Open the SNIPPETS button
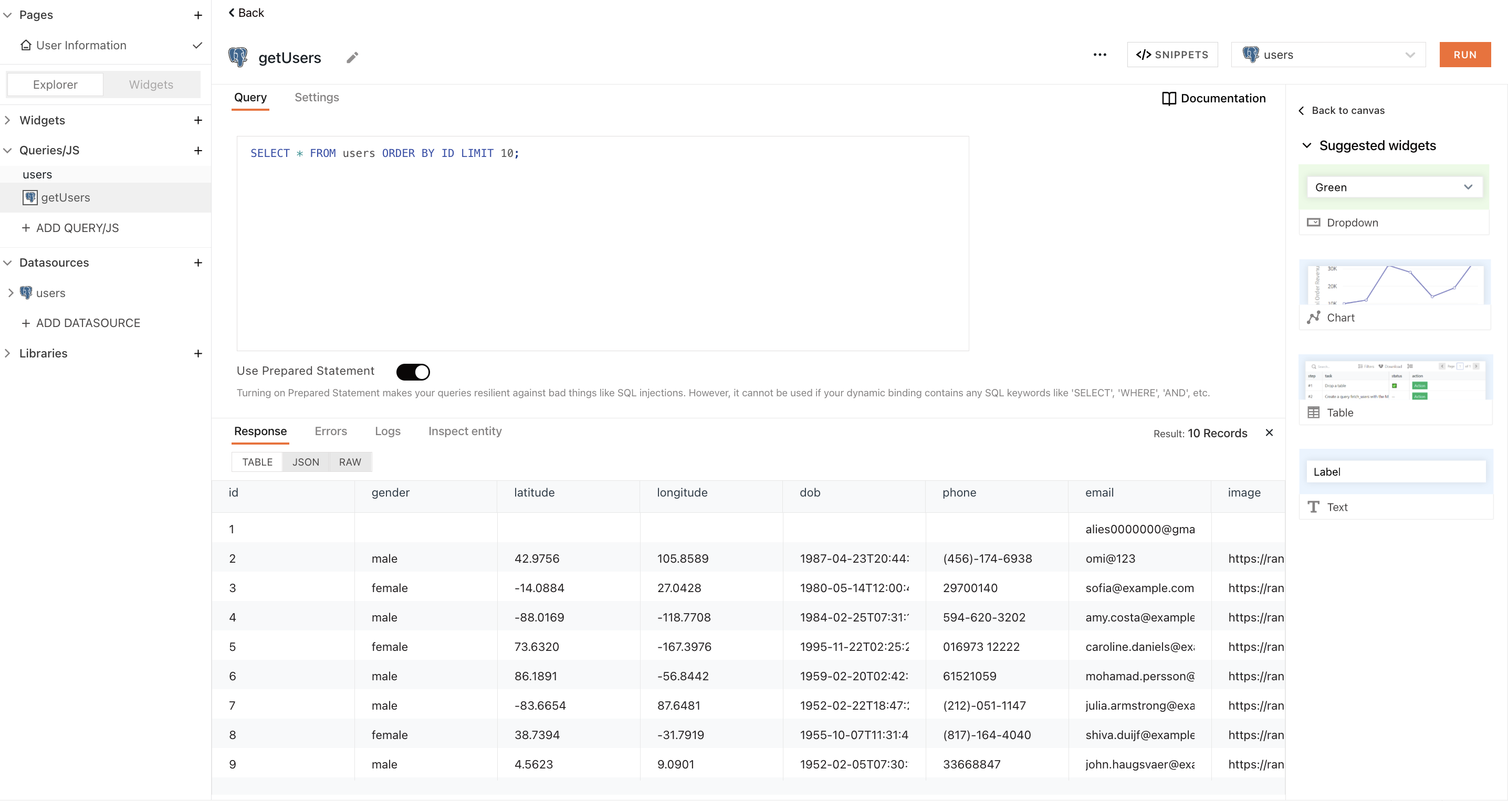This screenshot has height=801, width=1508. pyautogui.click(x=1171, y=55)
